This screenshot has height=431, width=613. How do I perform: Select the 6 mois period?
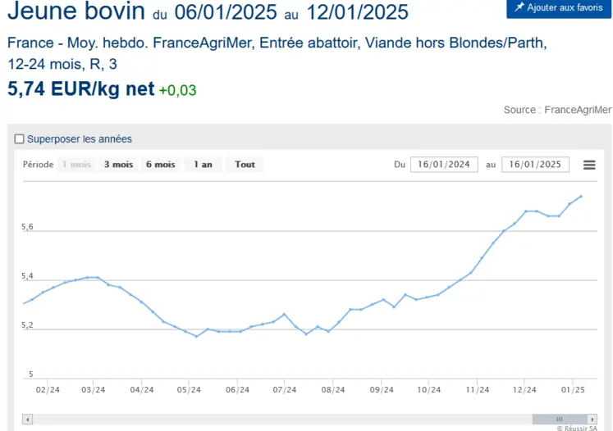pyautogui.click(x=161, y=165)
